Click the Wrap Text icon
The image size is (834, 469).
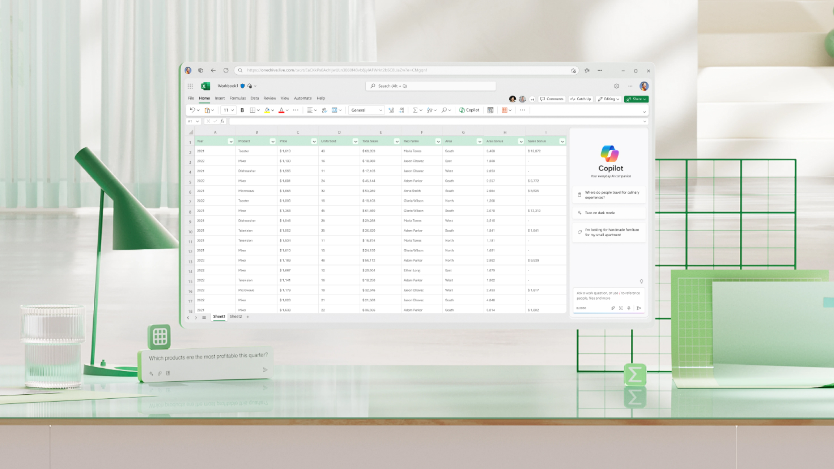(x=324, y=110)
